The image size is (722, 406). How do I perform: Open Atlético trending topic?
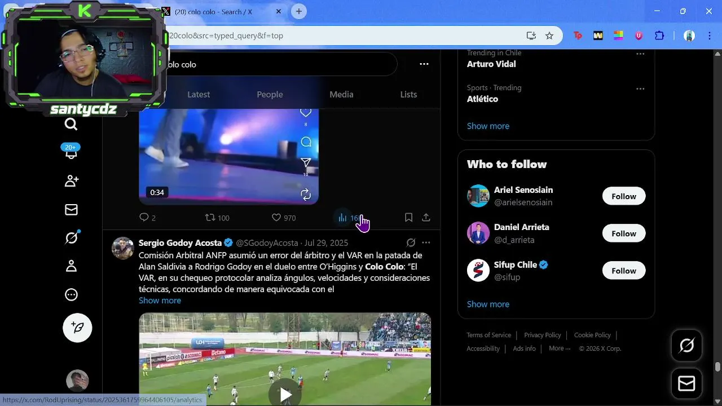(482, 99)
